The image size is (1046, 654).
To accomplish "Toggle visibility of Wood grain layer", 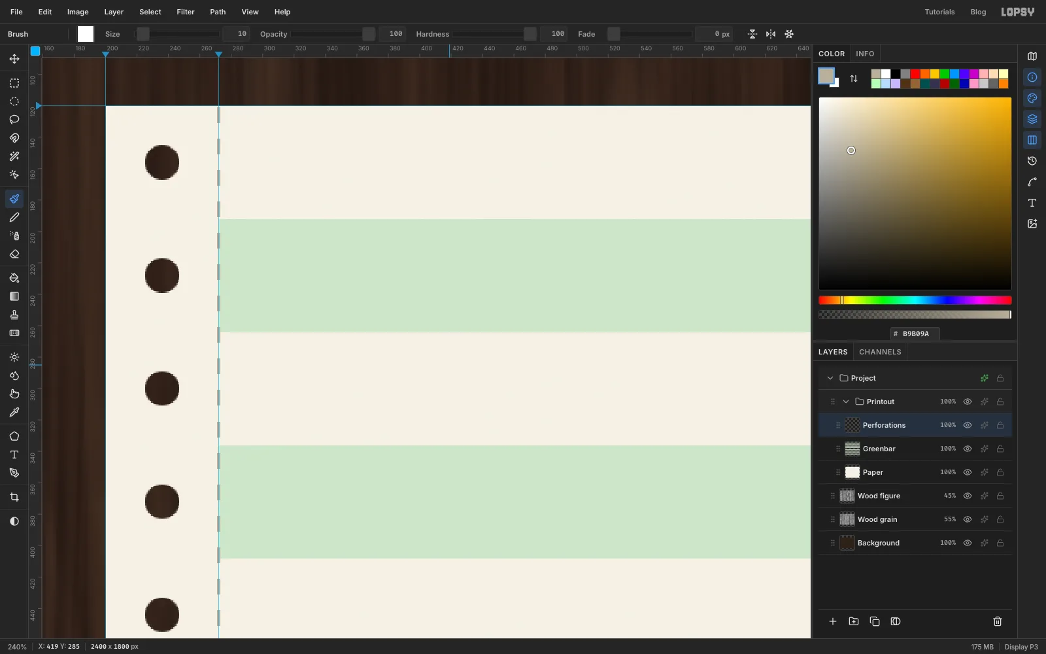I will coord(968,519).
